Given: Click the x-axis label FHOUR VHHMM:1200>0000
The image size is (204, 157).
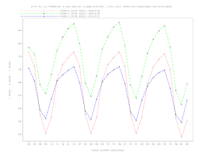Looking at the screenshot, I should point(107,150).
